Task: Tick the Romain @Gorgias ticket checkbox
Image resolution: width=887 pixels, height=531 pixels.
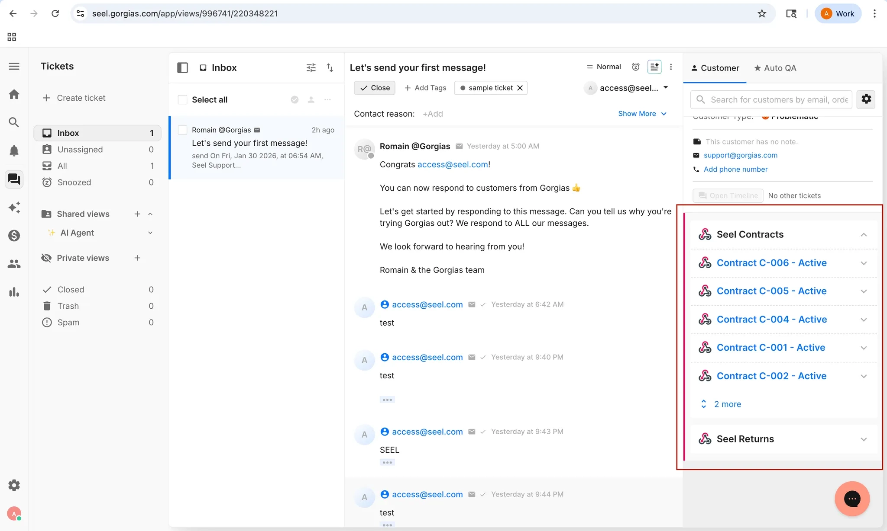Action: [183, 130]
